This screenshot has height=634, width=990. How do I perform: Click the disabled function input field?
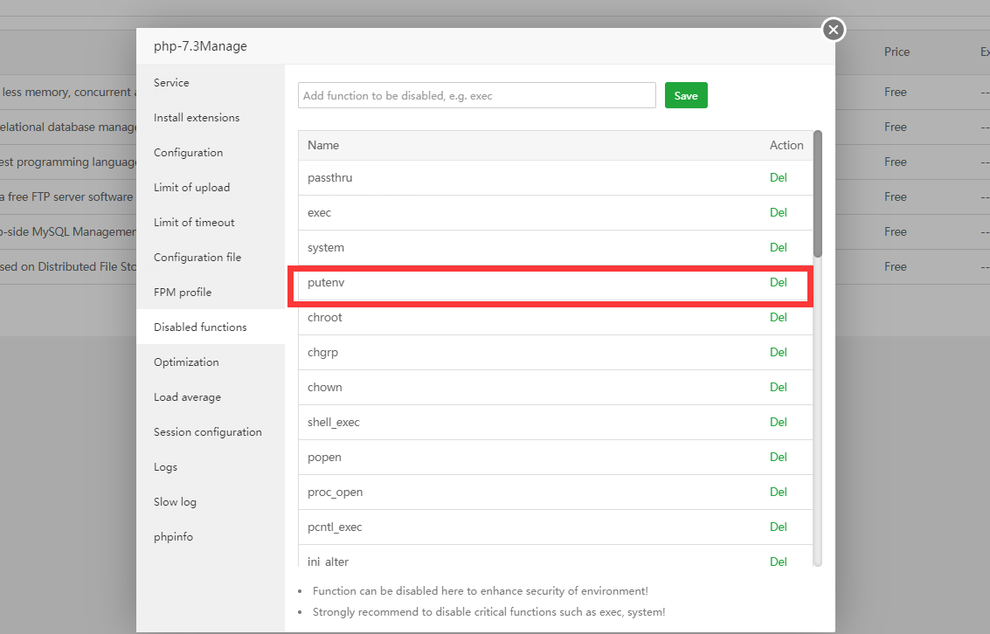[476, 95]
